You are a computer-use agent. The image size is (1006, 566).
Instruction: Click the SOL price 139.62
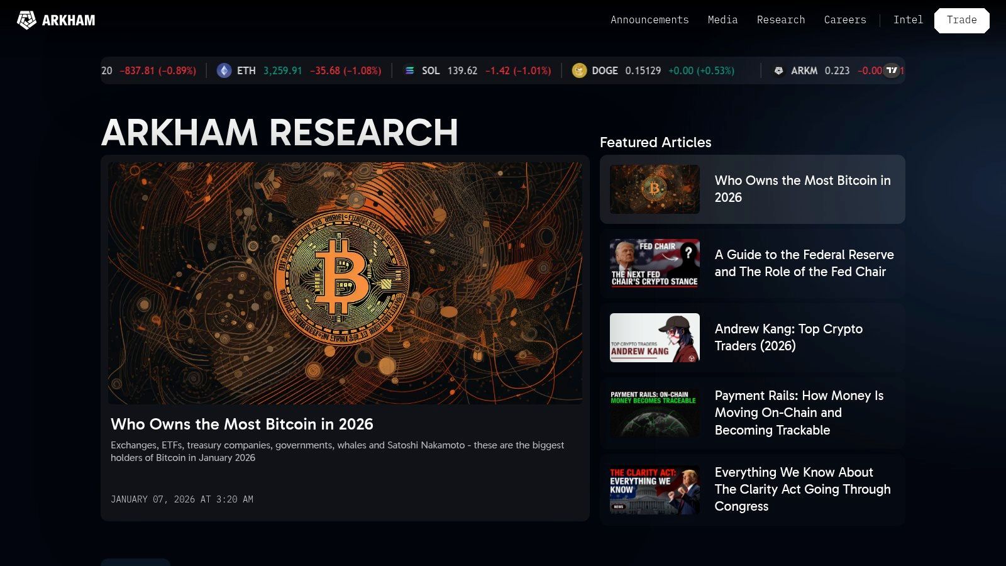[463, 70]
